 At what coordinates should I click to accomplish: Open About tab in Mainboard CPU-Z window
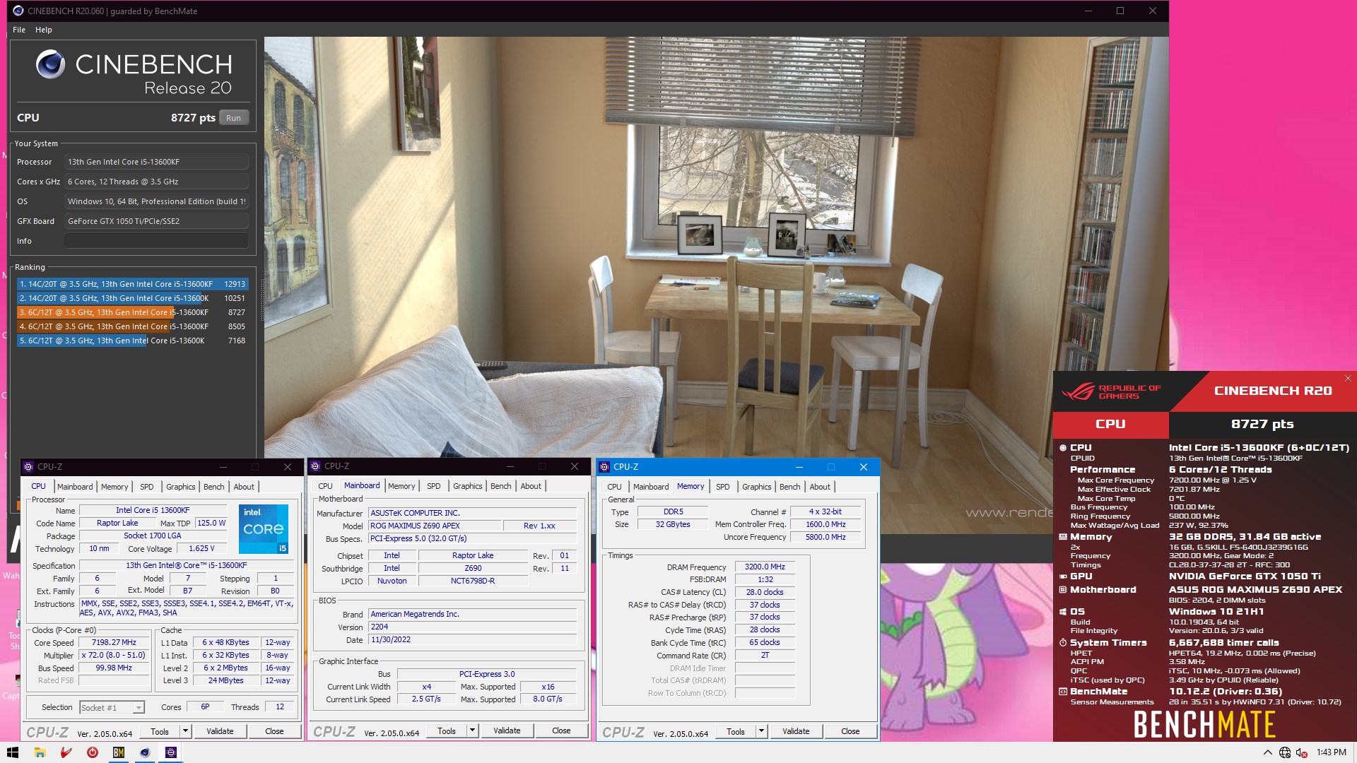point(531,486)
